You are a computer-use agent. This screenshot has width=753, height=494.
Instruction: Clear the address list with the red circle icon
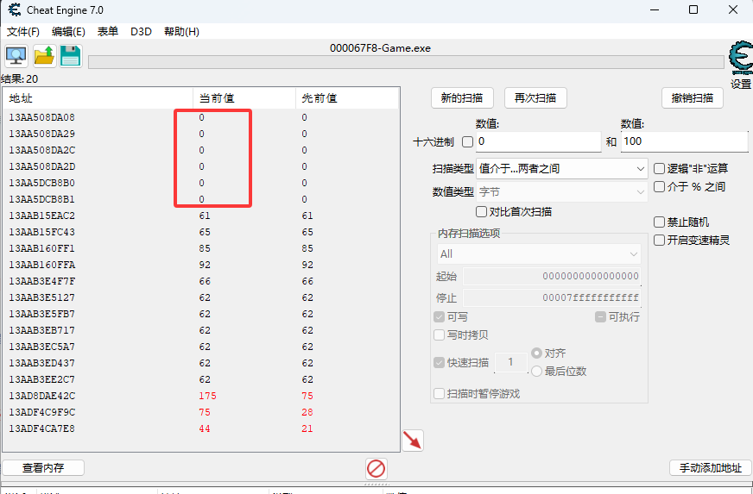(x=376, y=469)
